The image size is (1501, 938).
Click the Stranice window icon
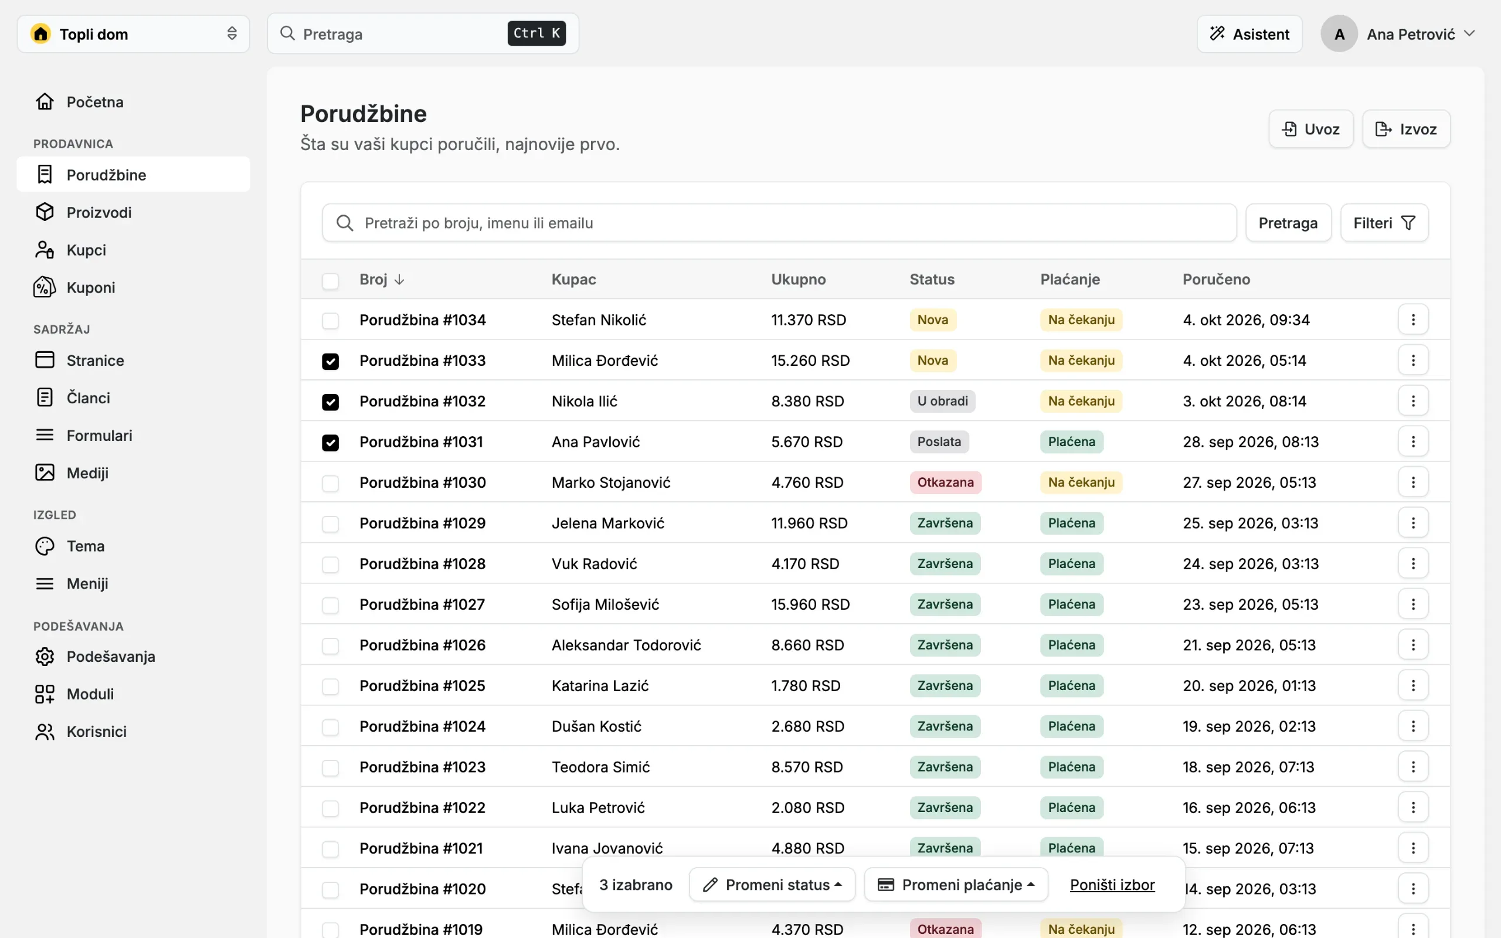[x=45, y=361]
